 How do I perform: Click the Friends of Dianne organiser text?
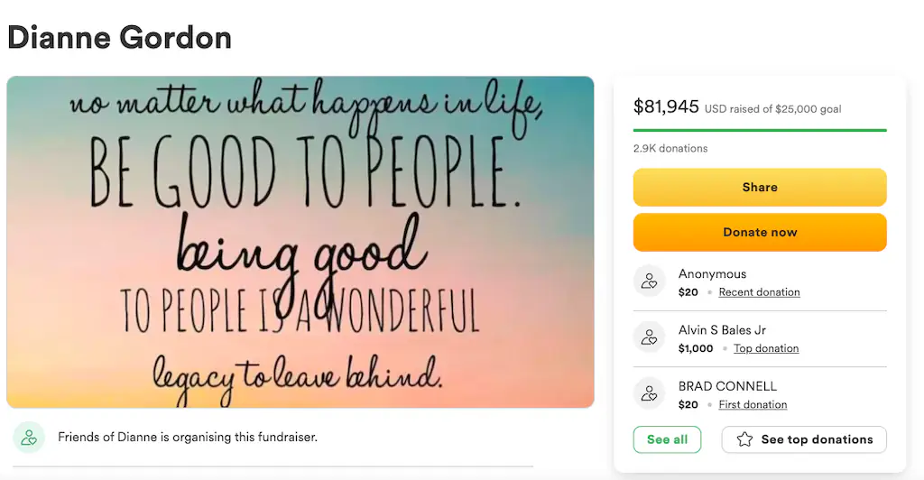click(188, 438)
